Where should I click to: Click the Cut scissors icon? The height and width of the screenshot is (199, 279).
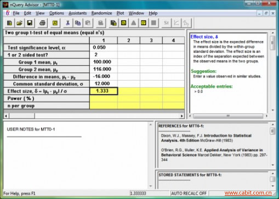click(68, 23)
